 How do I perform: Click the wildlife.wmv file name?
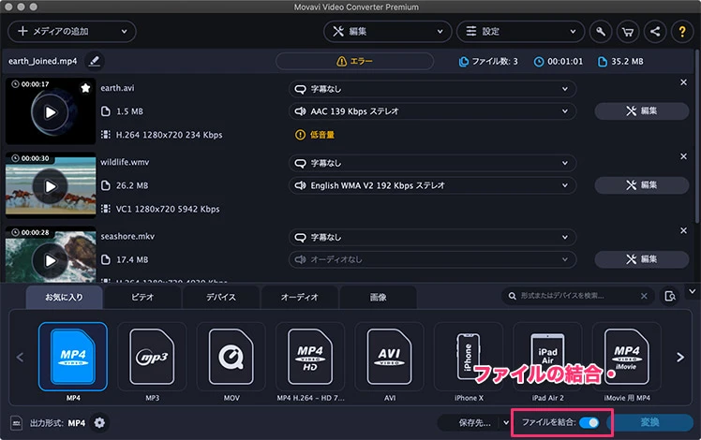click(125, 162)
